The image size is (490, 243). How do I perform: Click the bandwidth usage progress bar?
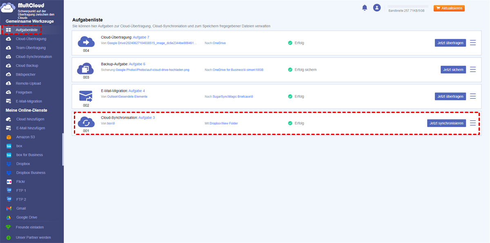tap(408, 6)
